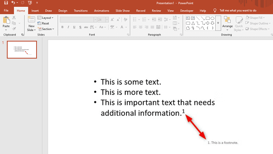Image resolution: width=273 pixels, height=154 pixels.
Task: Undo the last action
Action: 13,3
